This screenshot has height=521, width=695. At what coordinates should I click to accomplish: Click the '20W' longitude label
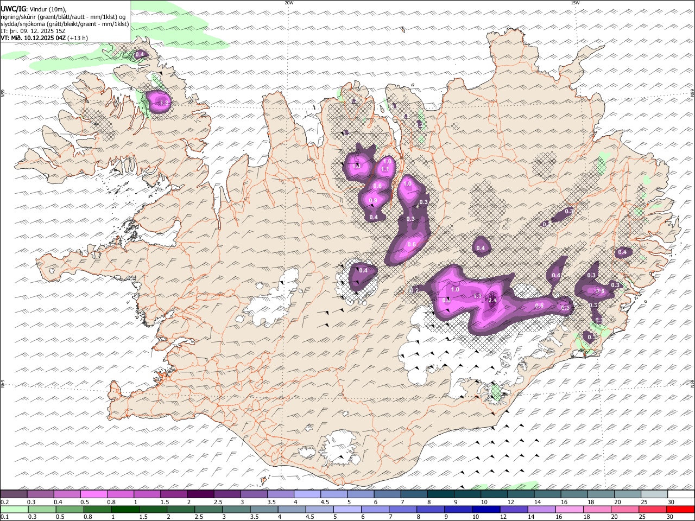289,3
